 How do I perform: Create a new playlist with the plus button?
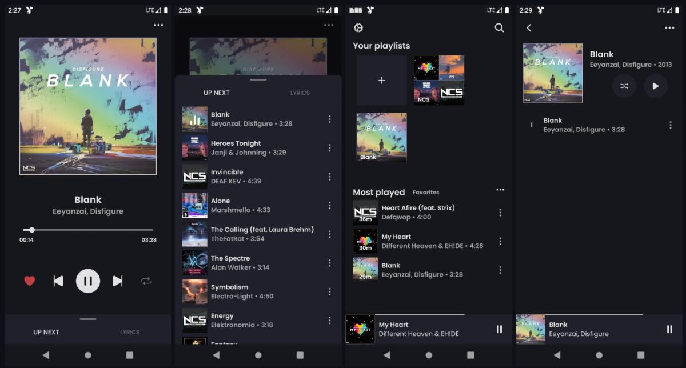click(x=381, y=80)
